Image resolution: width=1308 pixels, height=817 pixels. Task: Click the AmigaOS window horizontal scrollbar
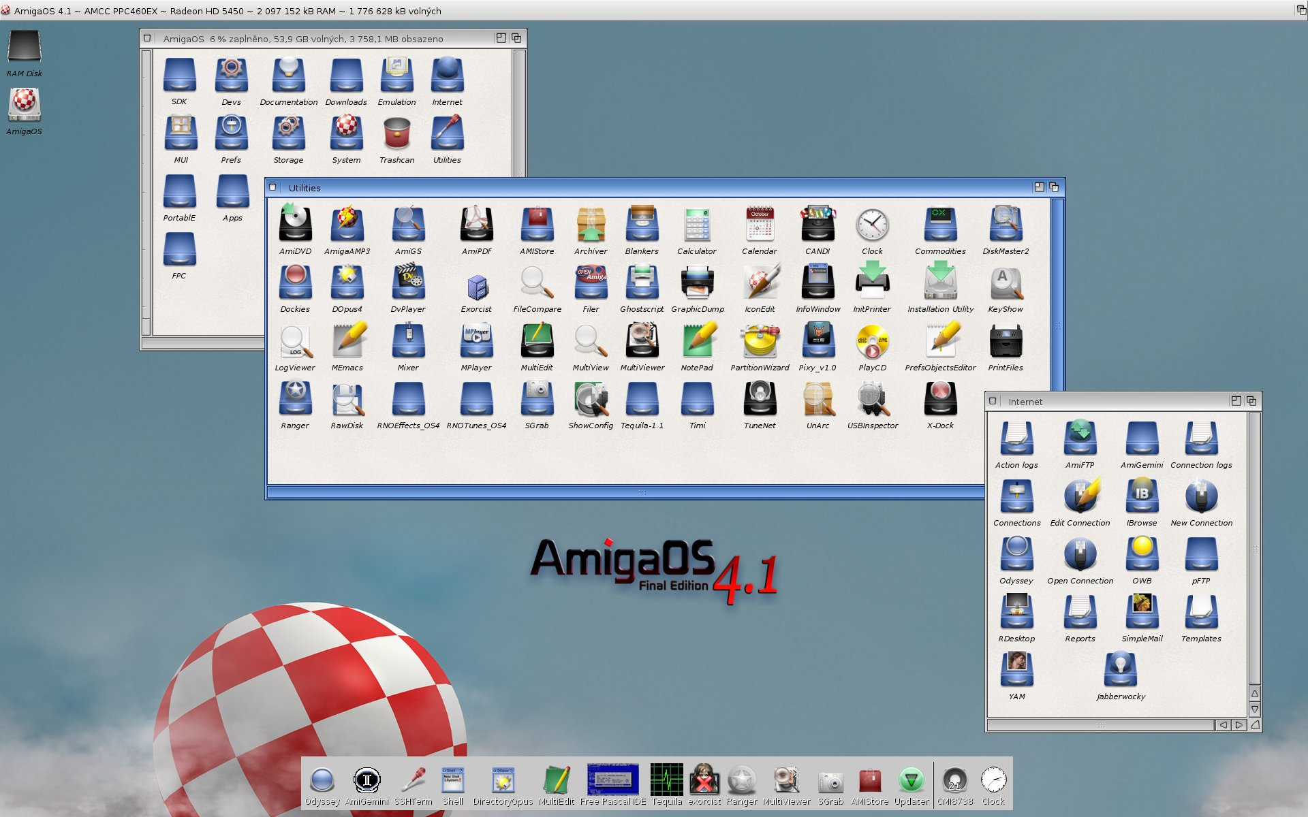(x=204, y=343)
